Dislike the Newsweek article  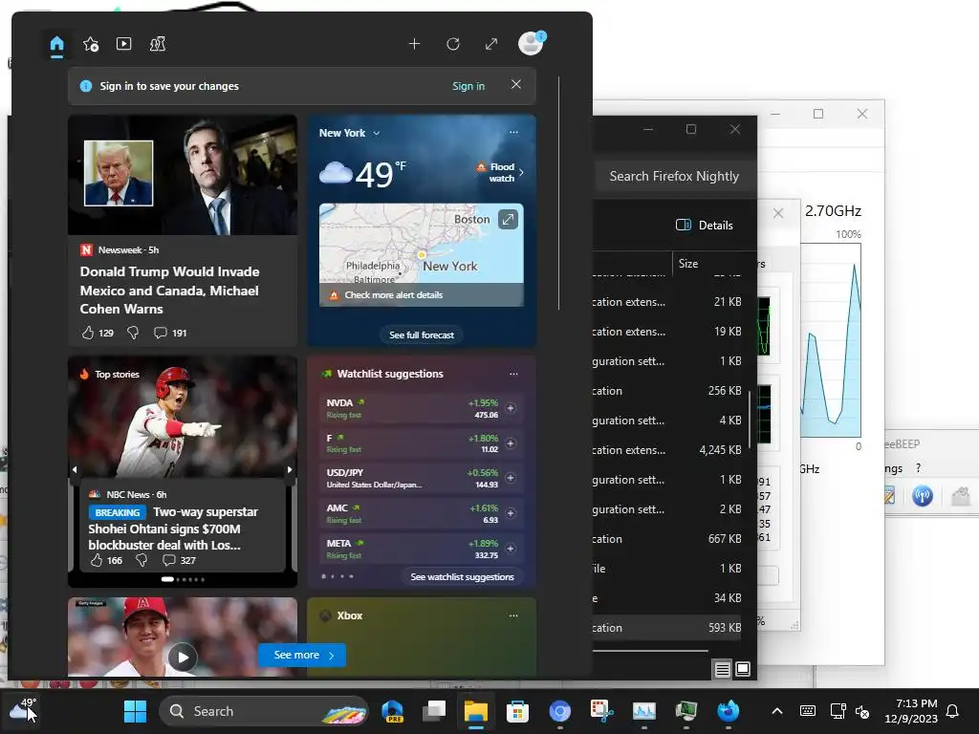click(x=133, y=333)
